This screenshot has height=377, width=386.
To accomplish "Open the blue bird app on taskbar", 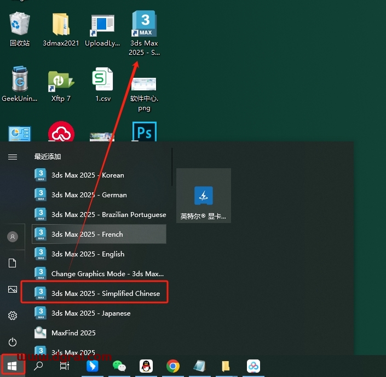I will [93, 366].
